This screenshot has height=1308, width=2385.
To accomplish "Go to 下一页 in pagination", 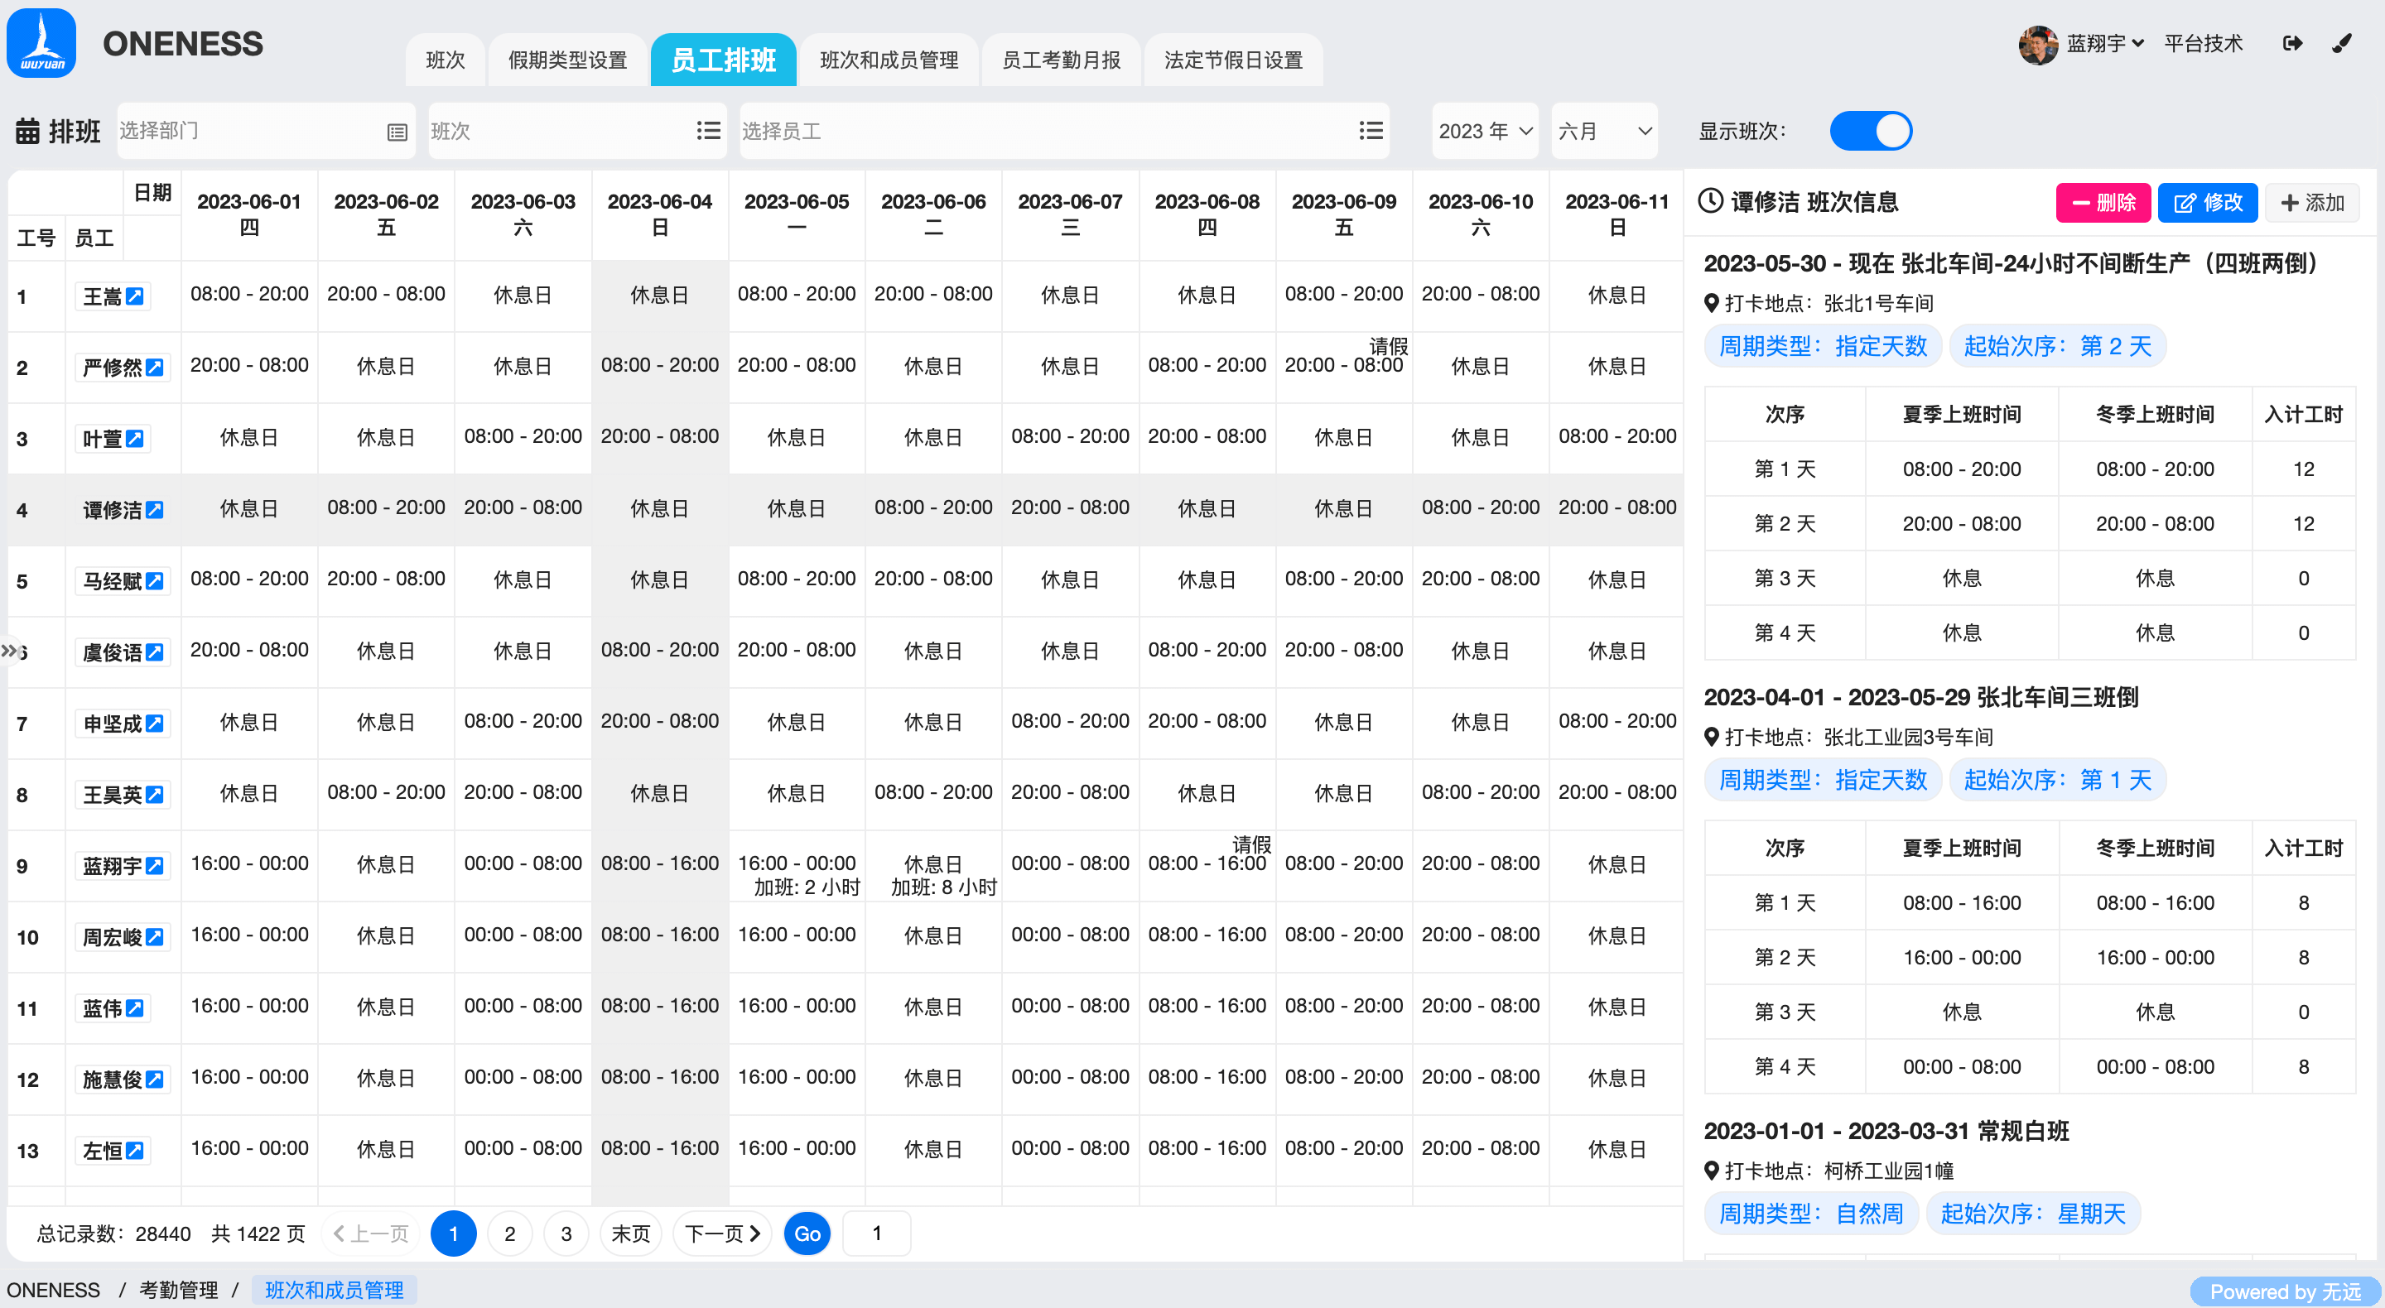I will (722, 1233).
